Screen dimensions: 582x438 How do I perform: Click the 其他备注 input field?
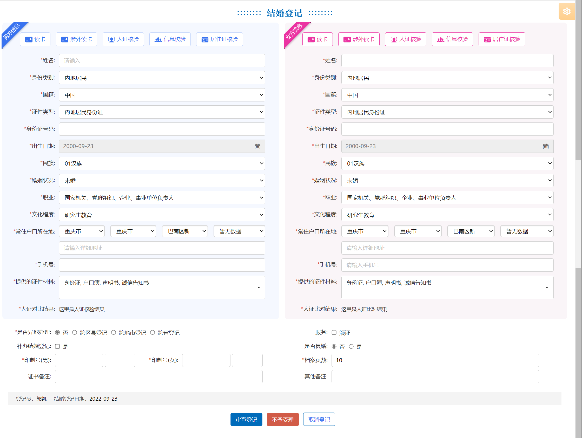tap(435, 377)
